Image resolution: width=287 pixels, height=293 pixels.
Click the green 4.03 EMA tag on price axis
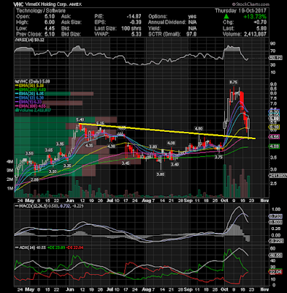274,146
